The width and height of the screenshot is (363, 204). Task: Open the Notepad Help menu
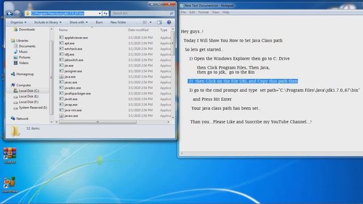point(226,12)
